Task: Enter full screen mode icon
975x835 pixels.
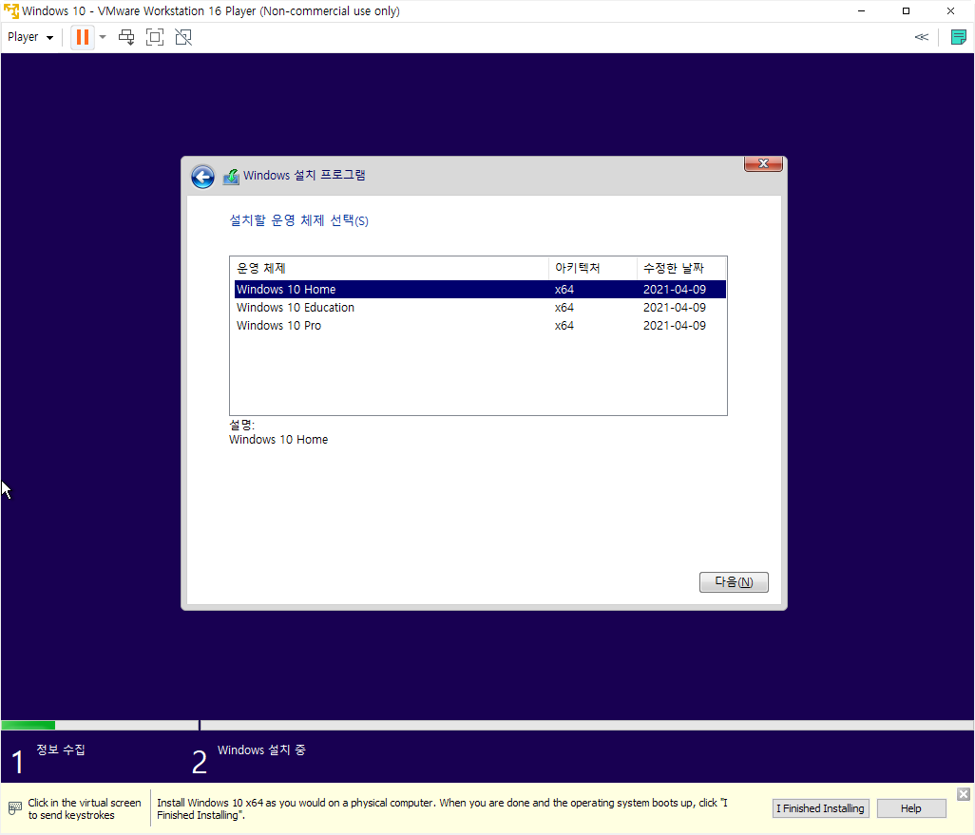Action: pos(155,37)
